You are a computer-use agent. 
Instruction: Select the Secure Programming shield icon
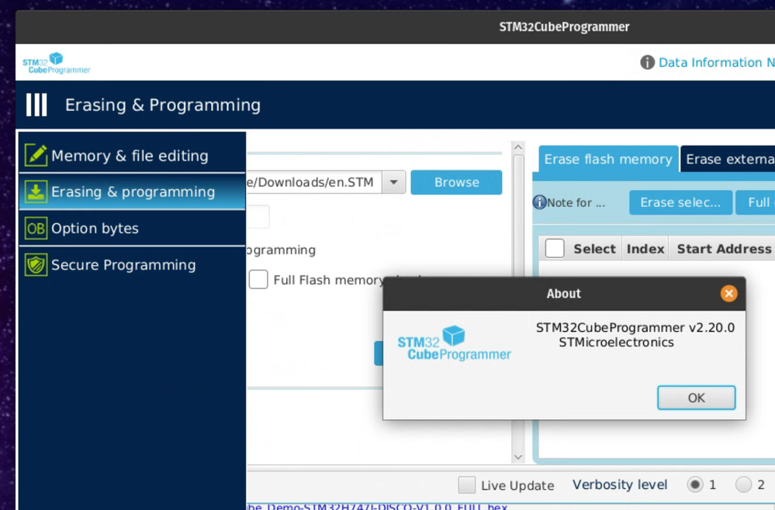(x=35, y=264)
